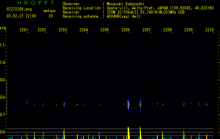The height and width of the screenshot is (139, 220).
Task: Click the 2204 time marker
Action: coord(84,30)
